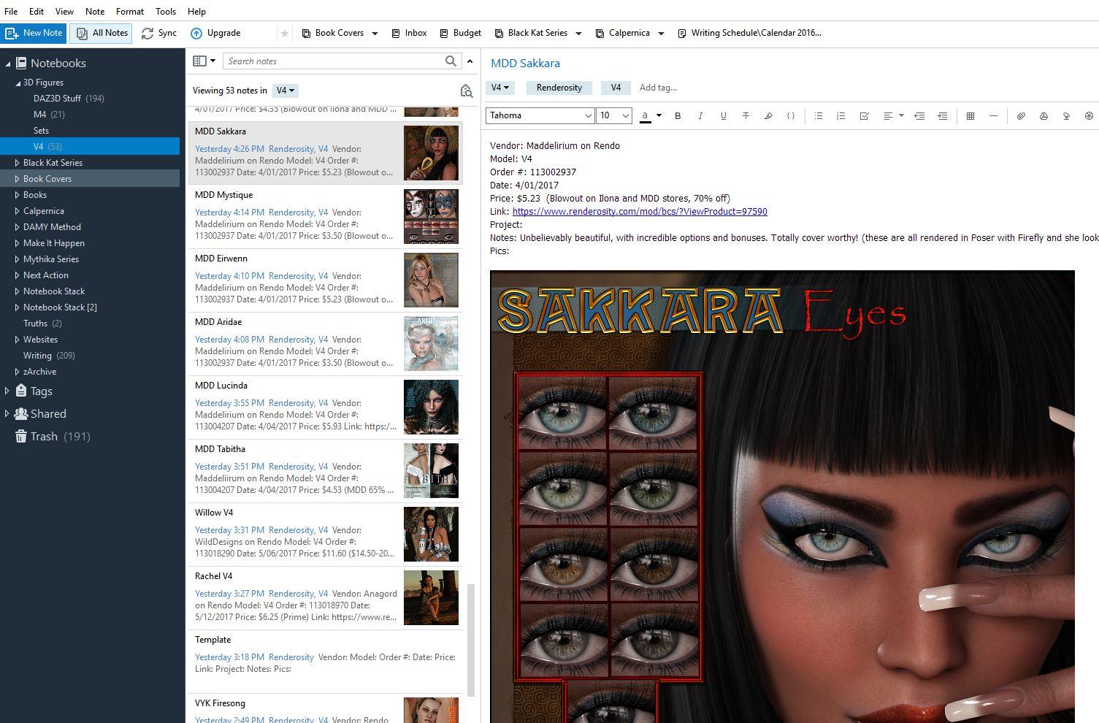The height and width of the screenshot is (723, 1099).
Task: Highlight text with the highlighter tool
Action: pyautogui.click(x=768, y=115)
